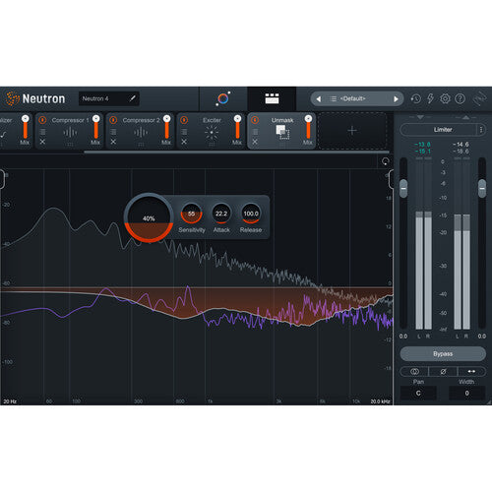Open the help question mark icon

(x=460, y=98)
